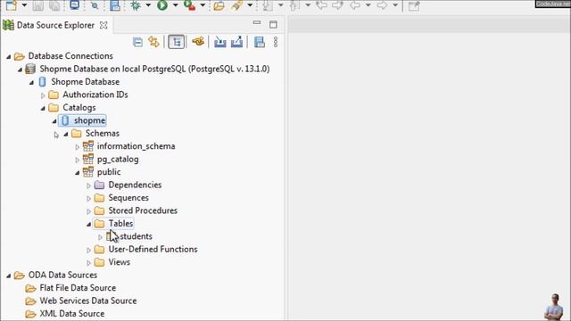Select 'Stored Procedures' label

pyautogui.click(x=143, y=210)
